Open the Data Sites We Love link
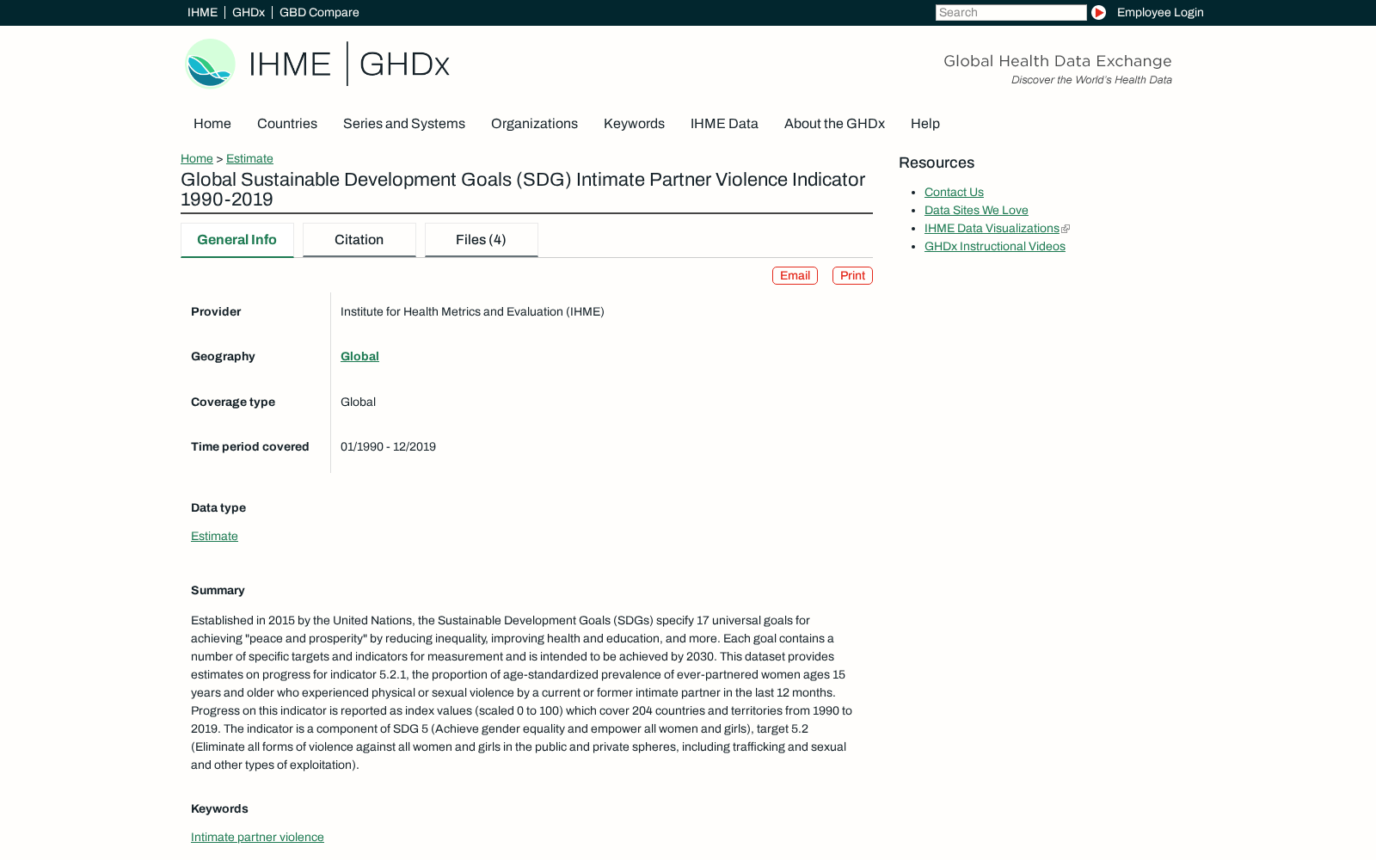 coord(976,211)
